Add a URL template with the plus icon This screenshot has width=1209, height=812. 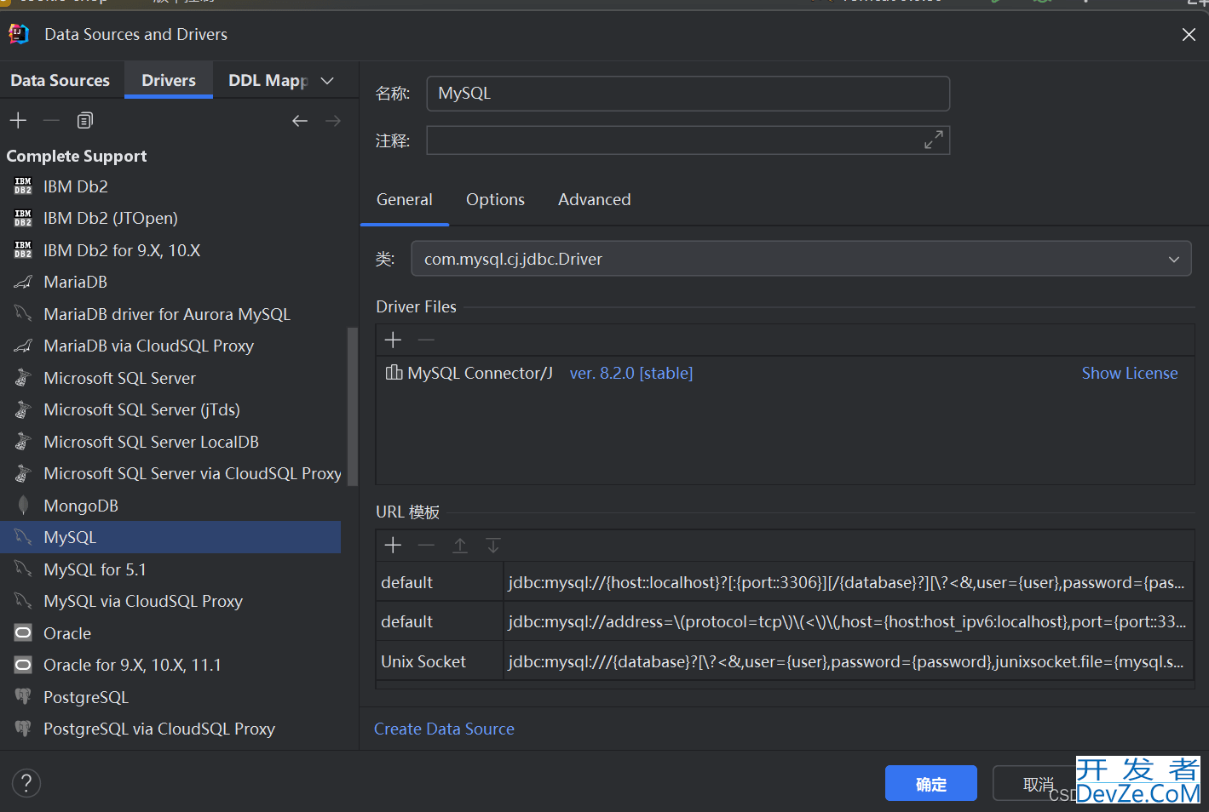tap(393, 546)
